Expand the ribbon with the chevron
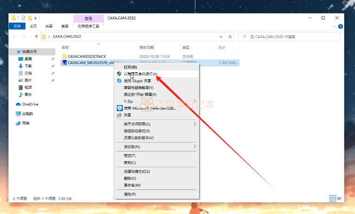Screen dimensions: 355x214 (x=334, y=26)
